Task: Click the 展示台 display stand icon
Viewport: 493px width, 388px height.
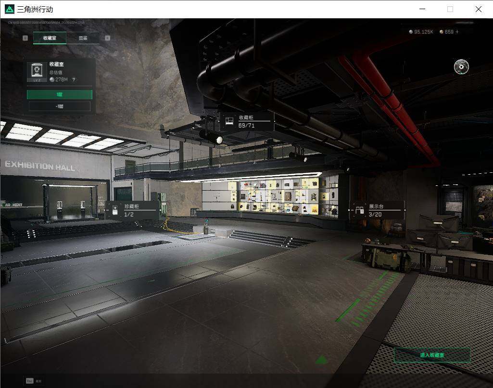Action: 359,210
